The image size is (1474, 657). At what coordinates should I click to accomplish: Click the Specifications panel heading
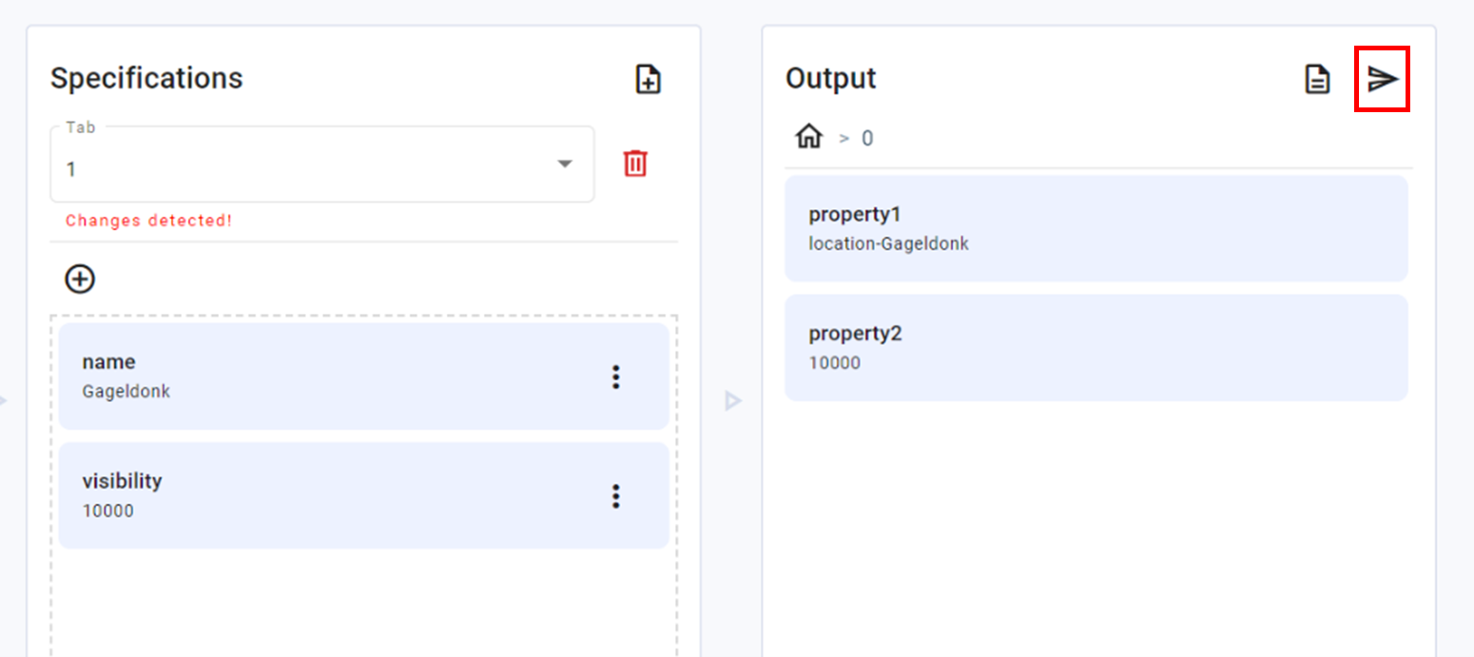tap(146, 78)
